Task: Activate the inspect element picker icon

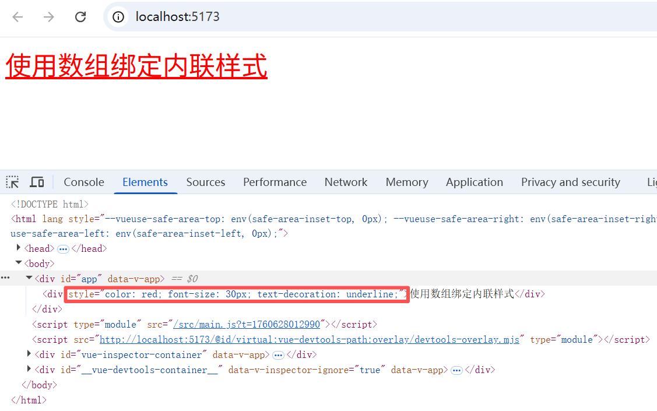Action: coord(13,182)
